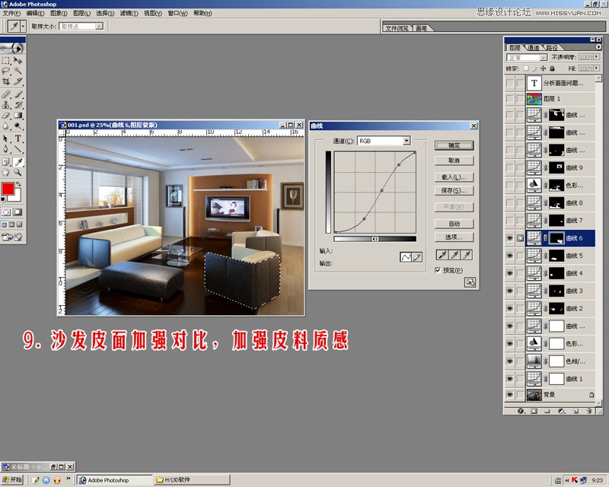609x487 pixels.
Task: Open the 滤镜 menu in menu bar
Action: (129, 13)
